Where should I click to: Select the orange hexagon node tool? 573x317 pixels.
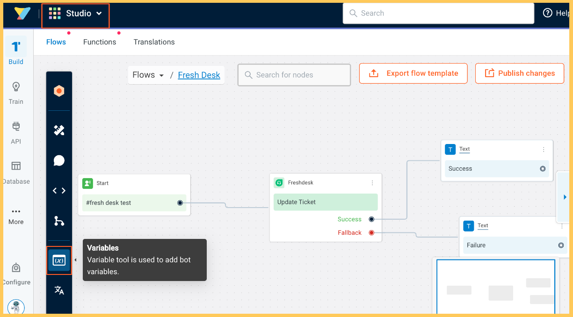(x=59, y=91)
